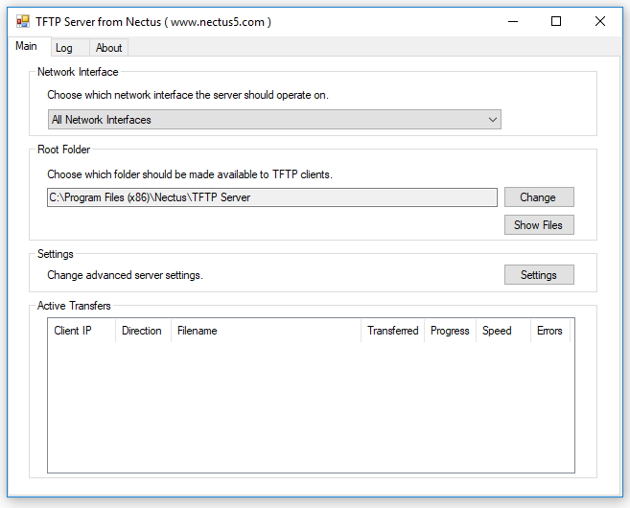
Task: Click the Show Files button
Action: pyautogui.click(x=539, y=225)
